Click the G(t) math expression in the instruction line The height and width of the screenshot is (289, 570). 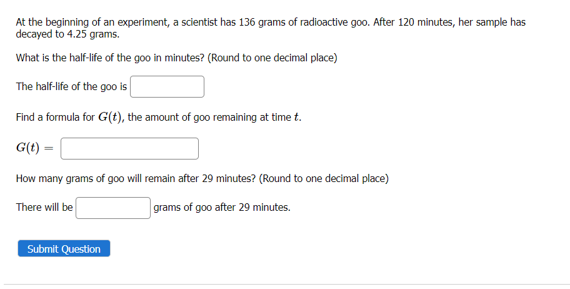pyautogui.click(x=110, y=117)
